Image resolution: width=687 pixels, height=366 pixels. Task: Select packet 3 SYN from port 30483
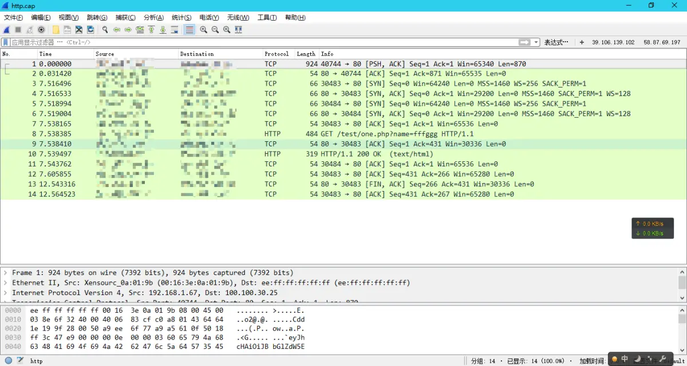pyautogui.click(x=343, y=83)
